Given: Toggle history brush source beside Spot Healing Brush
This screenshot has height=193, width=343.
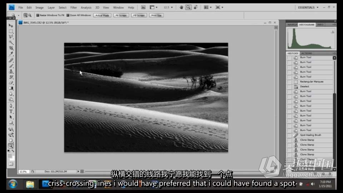Looking at the screenshot, I should [x=289, y=135].
